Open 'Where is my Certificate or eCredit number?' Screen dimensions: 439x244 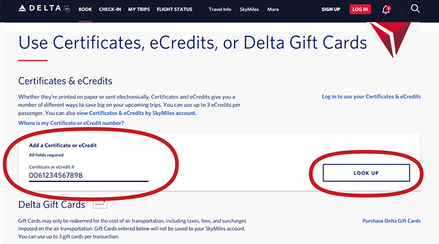pos(71,123)
